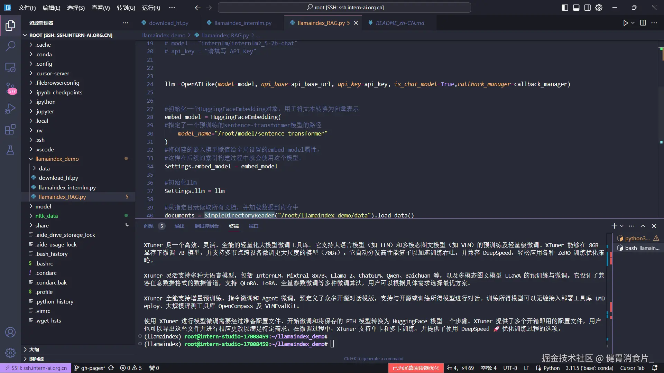The width and height of the screenshot is (664, 373).
Task: Maximize the terminal panel size
Action: point(643,226)
